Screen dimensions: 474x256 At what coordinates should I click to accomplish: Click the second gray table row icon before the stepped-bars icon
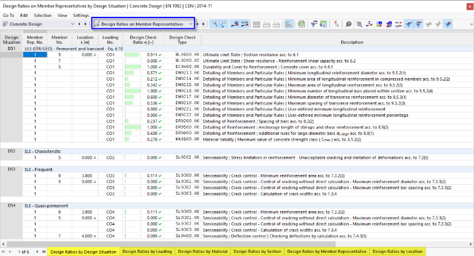tap(276, 24)
